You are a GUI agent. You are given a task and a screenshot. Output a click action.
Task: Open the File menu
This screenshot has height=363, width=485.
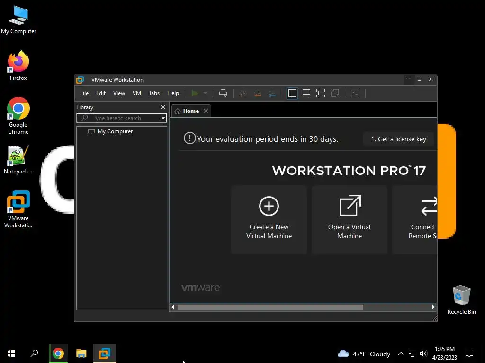tap(84, 93)
